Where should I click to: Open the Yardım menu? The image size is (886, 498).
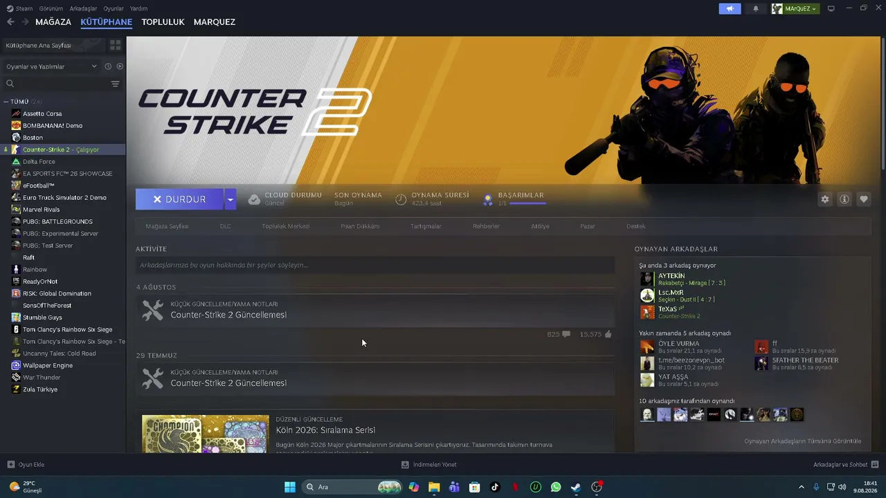(138, 8)
